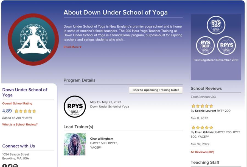Screen dimensions: 247x167
Task: Click Back to Upcoming Training Dates
Action: [x=156, y=89]
